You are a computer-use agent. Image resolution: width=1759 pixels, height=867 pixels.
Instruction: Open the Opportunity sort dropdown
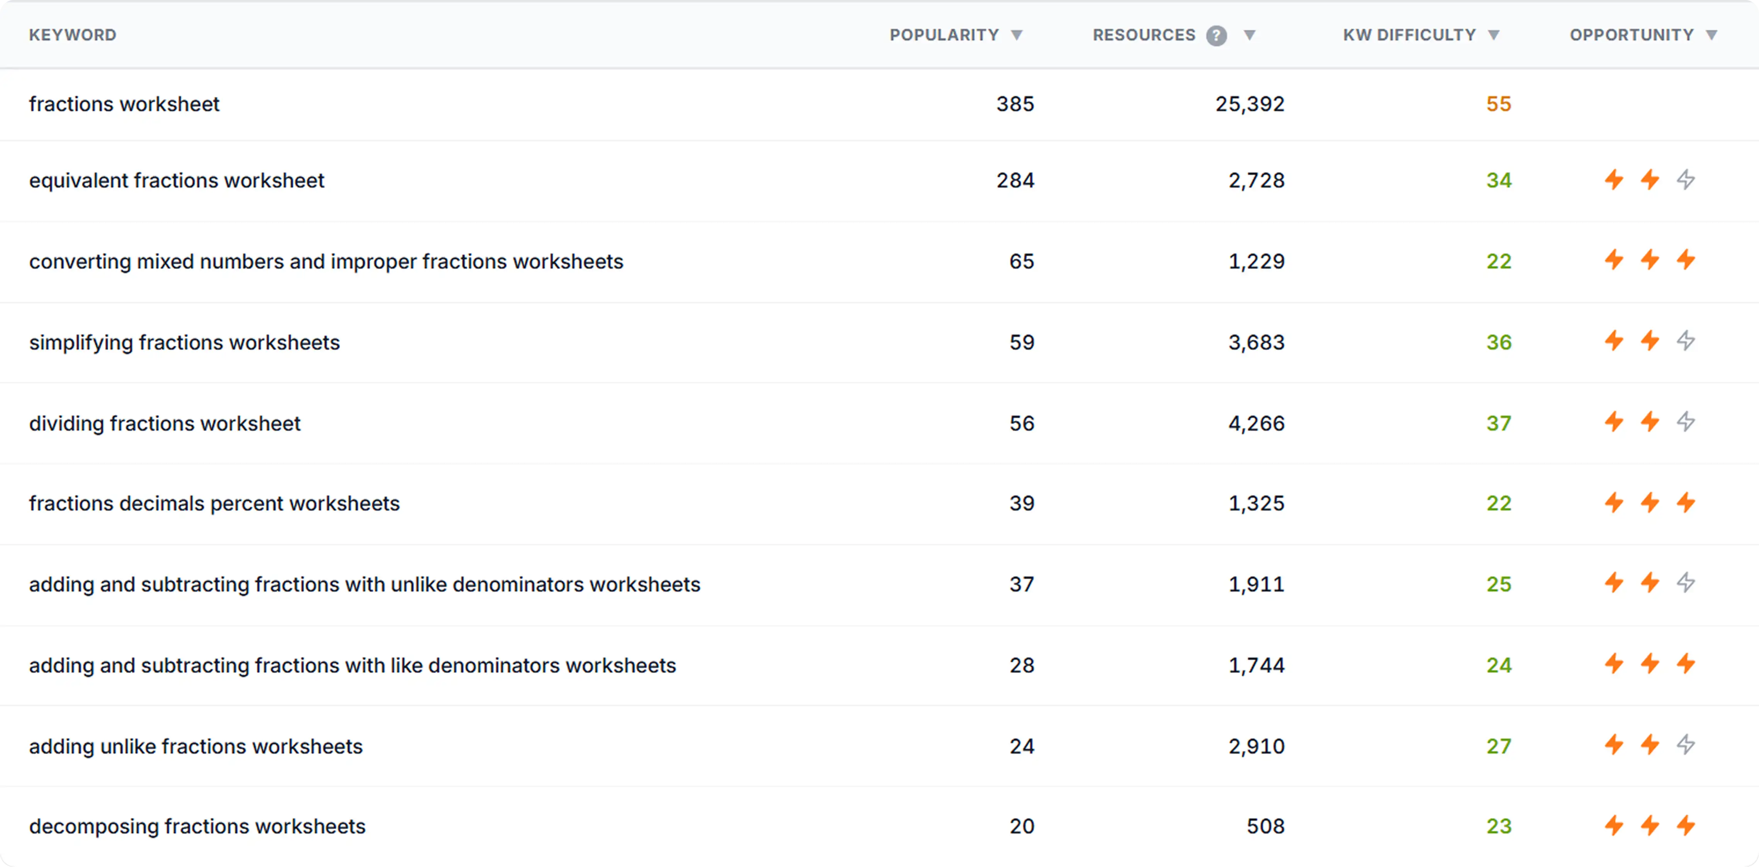pyautogui.click(x=1713, y=35)
